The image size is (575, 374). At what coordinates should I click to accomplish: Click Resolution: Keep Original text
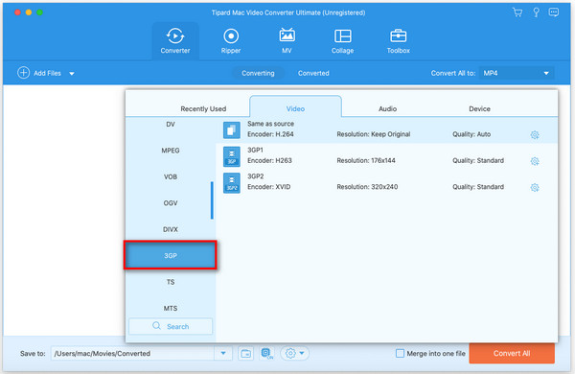tap(374, 134)
